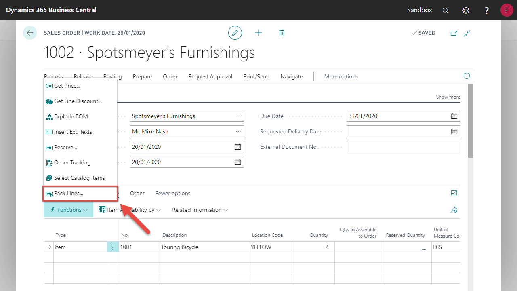Screen dimensions: 517x291
Task: Click External Document No. input field
Action: 403,147
